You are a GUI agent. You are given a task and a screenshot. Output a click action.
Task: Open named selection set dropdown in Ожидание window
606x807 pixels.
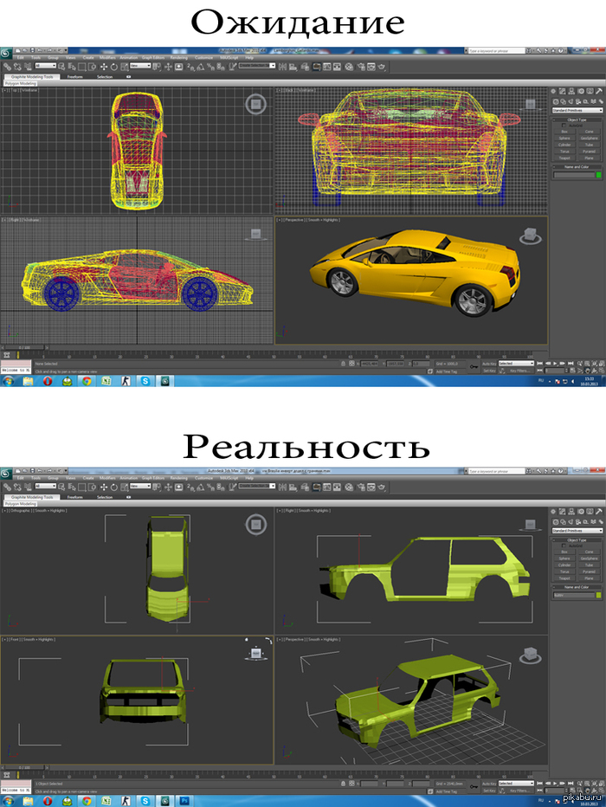click(x=257, y=66)
